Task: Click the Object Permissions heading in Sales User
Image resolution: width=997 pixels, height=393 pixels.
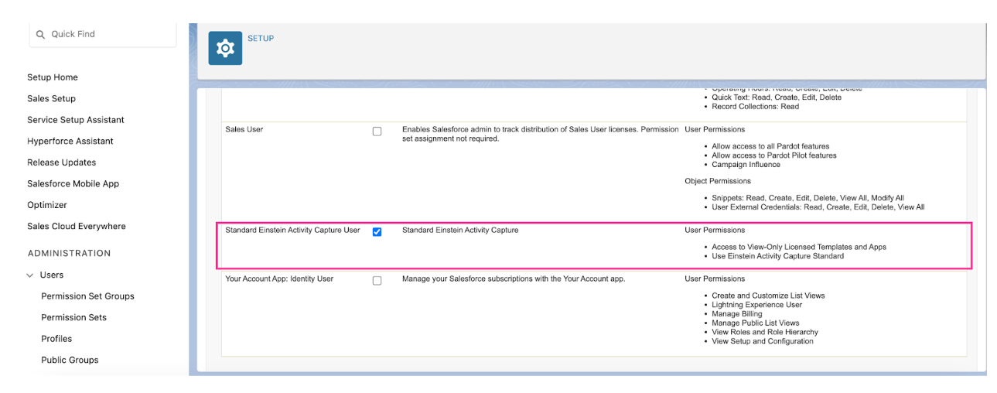Action: pos(718,181)
